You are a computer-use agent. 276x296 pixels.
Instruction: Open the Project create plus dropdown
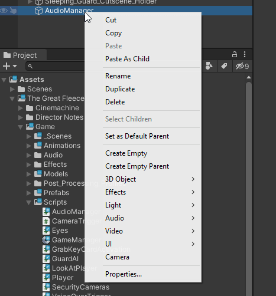[x=10, y=66]
